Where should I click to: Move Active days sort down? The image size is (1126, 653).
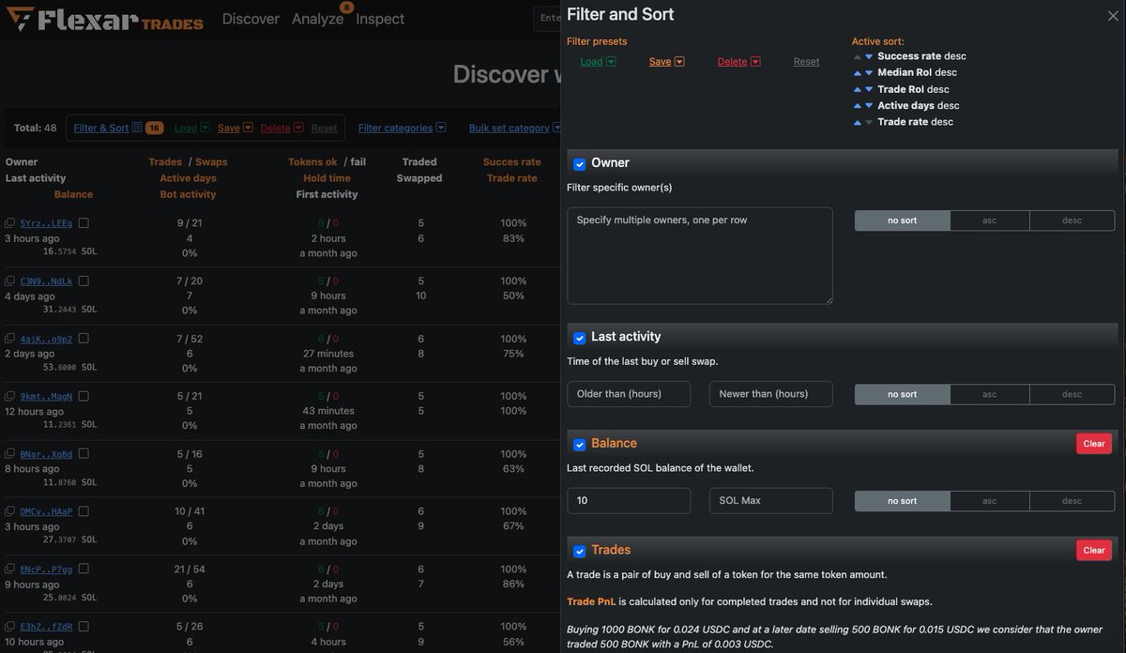point(869,105)
